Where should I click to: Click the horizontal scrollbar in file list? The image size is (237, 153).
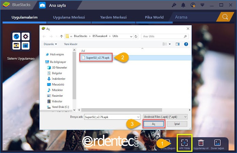coord(122,110)
